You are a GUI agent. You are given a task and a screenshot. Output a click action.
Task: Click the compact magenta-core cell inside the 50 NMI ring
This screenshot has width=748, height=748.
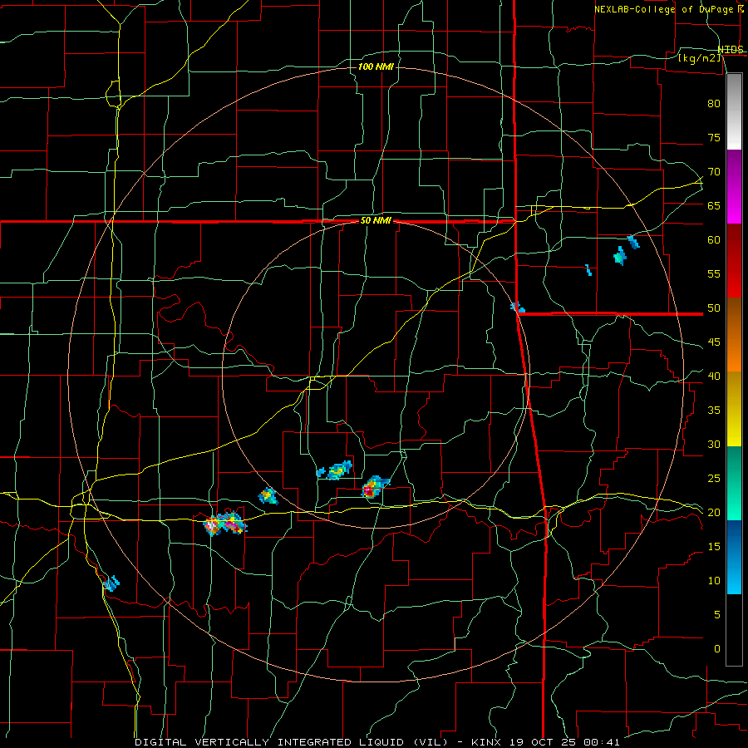coord(373,488)
